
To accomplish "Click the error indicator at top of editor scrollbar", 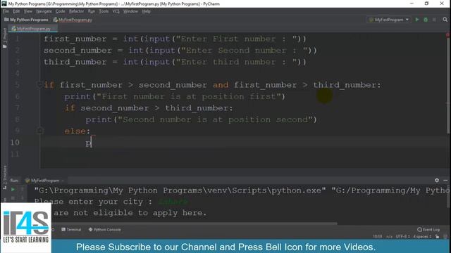I will tap(447, 34).
